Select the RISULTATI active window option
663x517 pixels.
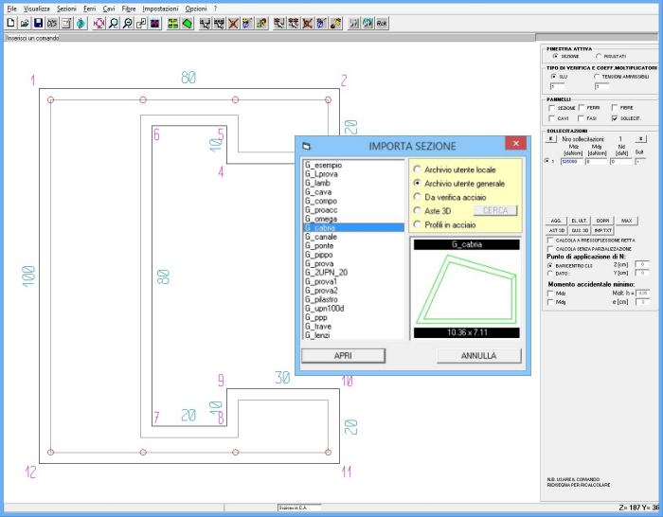[x=600, y=56]
